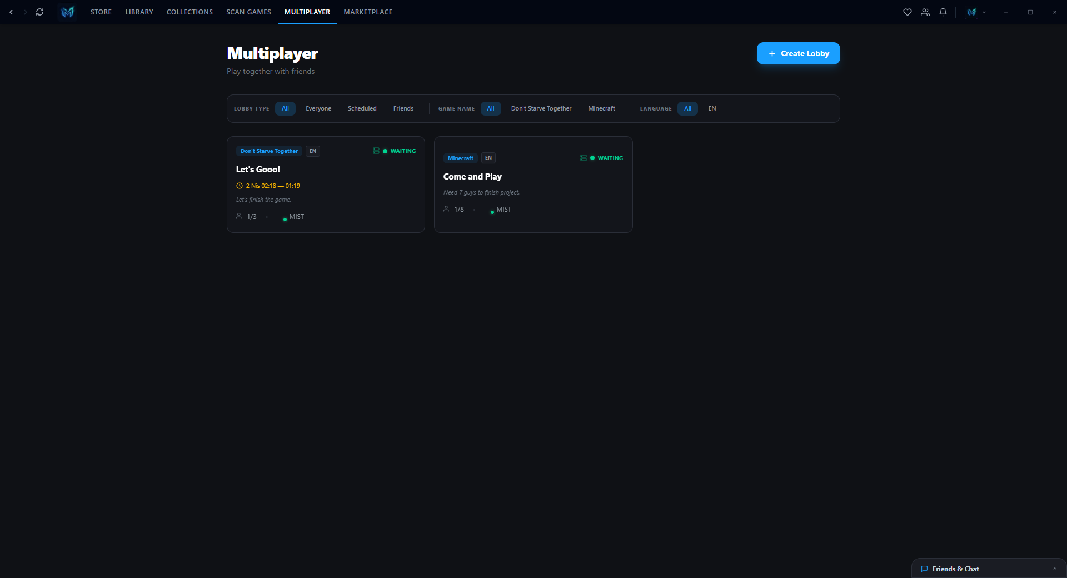
Task: Filter lobby type by Scheduled
Action: [362, 108]
